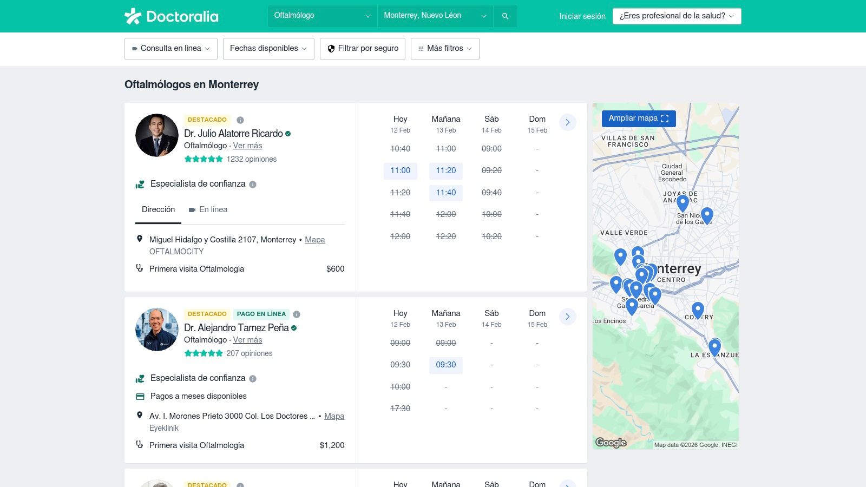
Task: Click the Doctoralia logo
Action: tap(172, 16)
